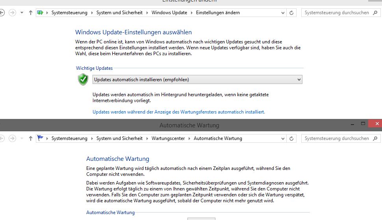
Task: Click search magnifier in Automatische Wartung window
Action: (x=375, y=138)
